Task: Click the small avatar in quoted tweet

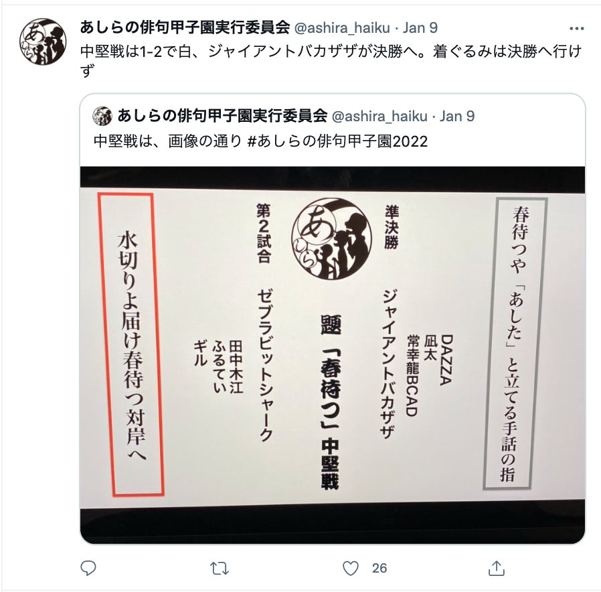Action: (102, 116)
